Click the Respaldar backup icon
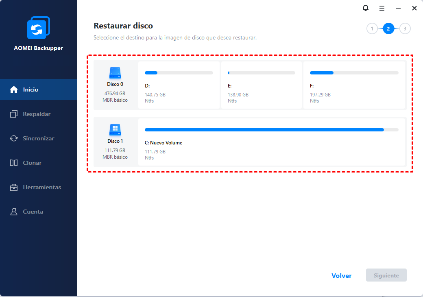The width and height of the screenshot is (423, 297). click(14, 114)
